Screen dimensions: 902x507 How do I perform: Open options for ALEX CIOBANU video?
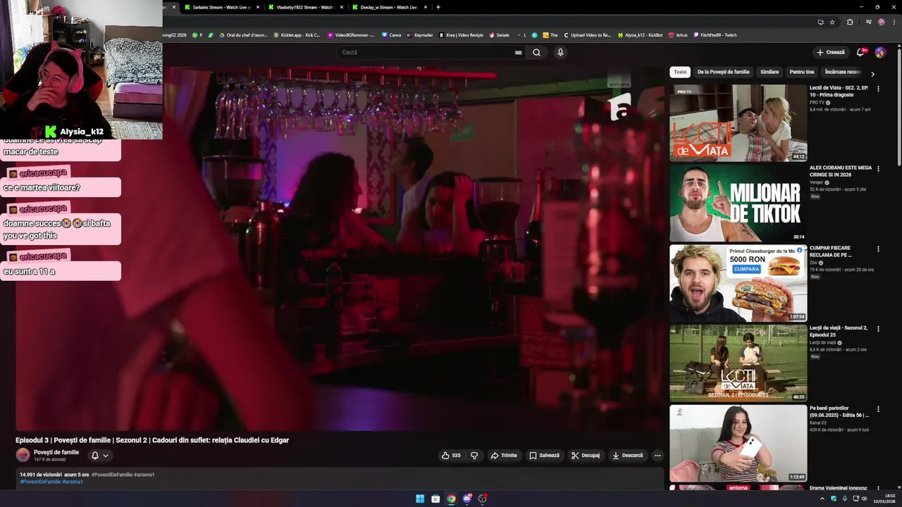coord(878,169)
